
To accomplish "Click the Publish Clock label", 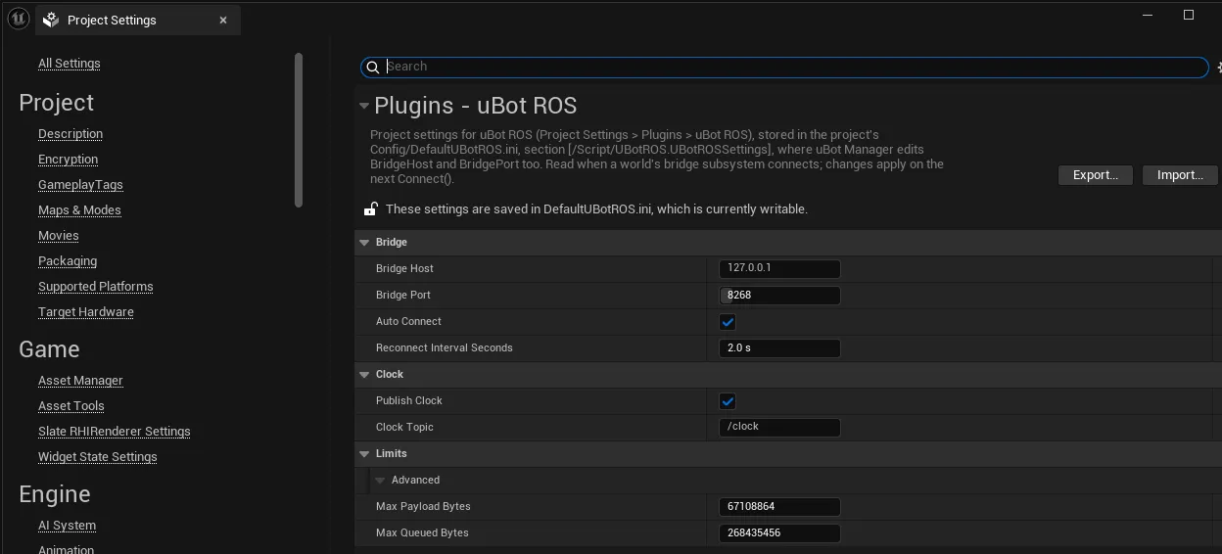I will 409,400.
